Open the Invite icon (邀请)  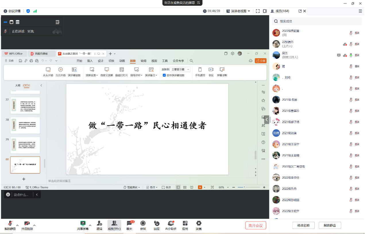[99, 223]
